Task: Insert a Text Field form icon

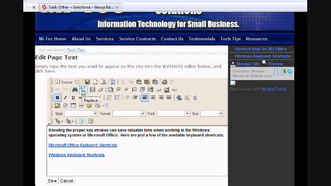Action: (x=134, y=89)
